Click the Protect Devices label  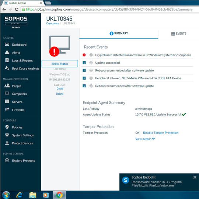(x=22, y=143)
